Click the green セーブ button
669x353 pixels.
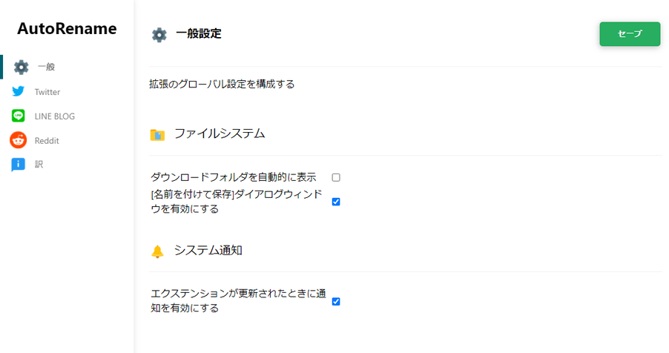[x=630, y=33]
